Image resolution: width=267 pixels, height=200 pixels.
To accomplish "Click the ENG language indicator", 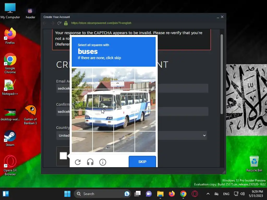I will pyautogui.click(x=226, y=194).
